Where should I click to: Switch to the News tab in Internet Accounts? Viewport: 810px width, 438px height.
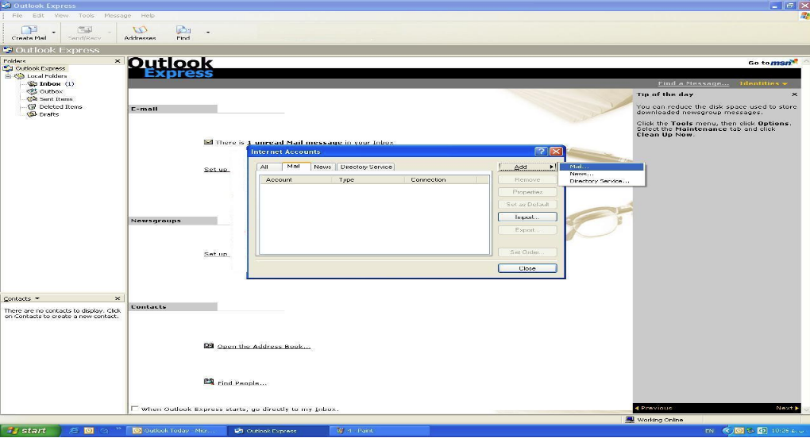(x=322, y=167)
